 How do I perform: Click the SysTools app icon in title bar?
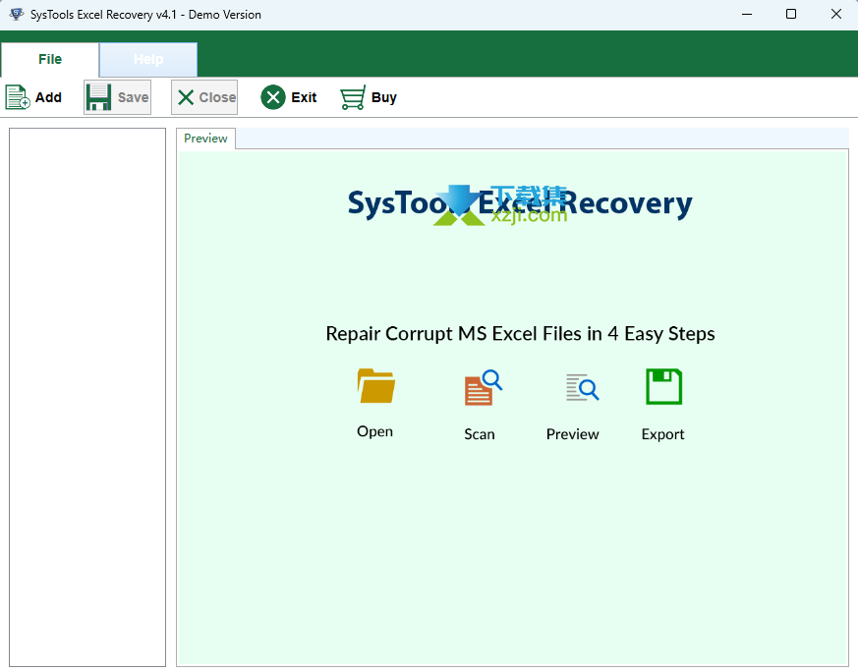click(17, 14)
